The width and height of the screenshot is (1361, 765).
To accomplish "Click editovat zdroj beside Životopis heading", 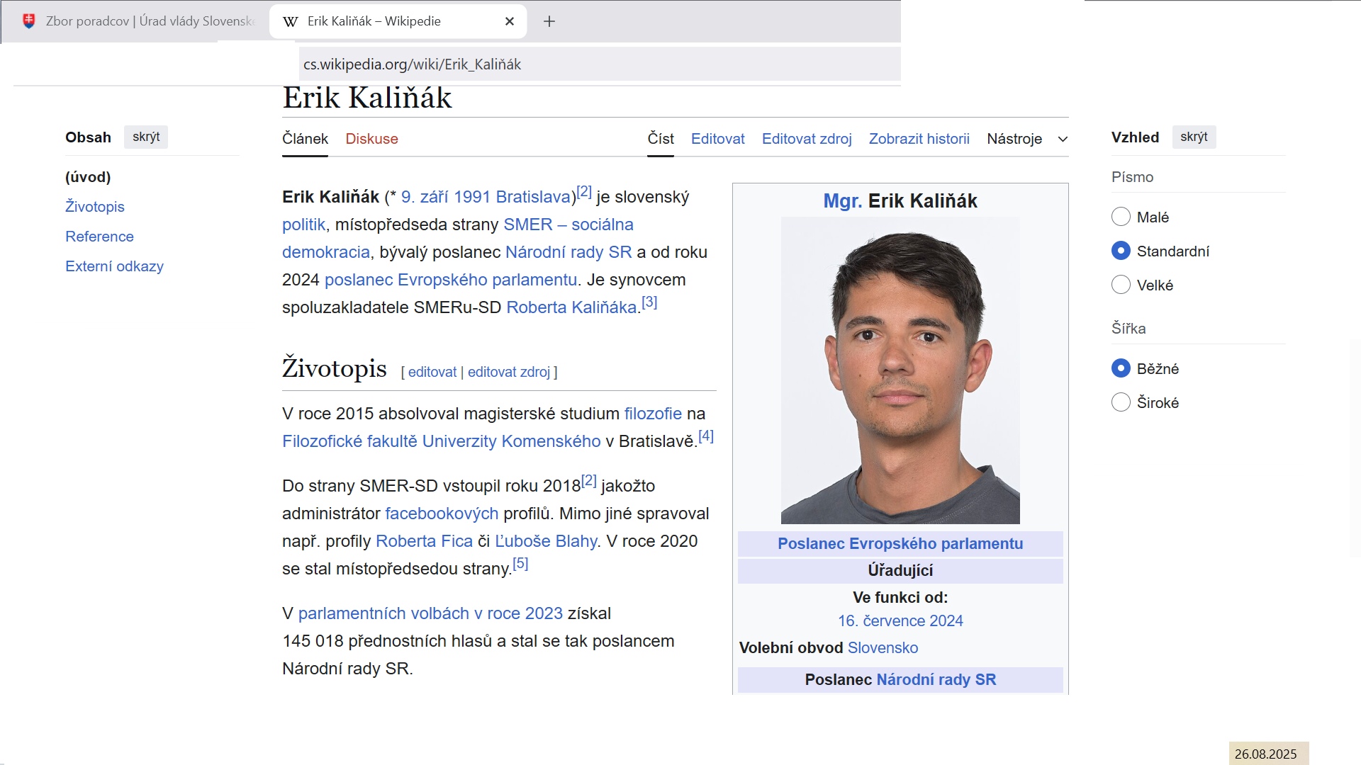I will click(509, 372).
